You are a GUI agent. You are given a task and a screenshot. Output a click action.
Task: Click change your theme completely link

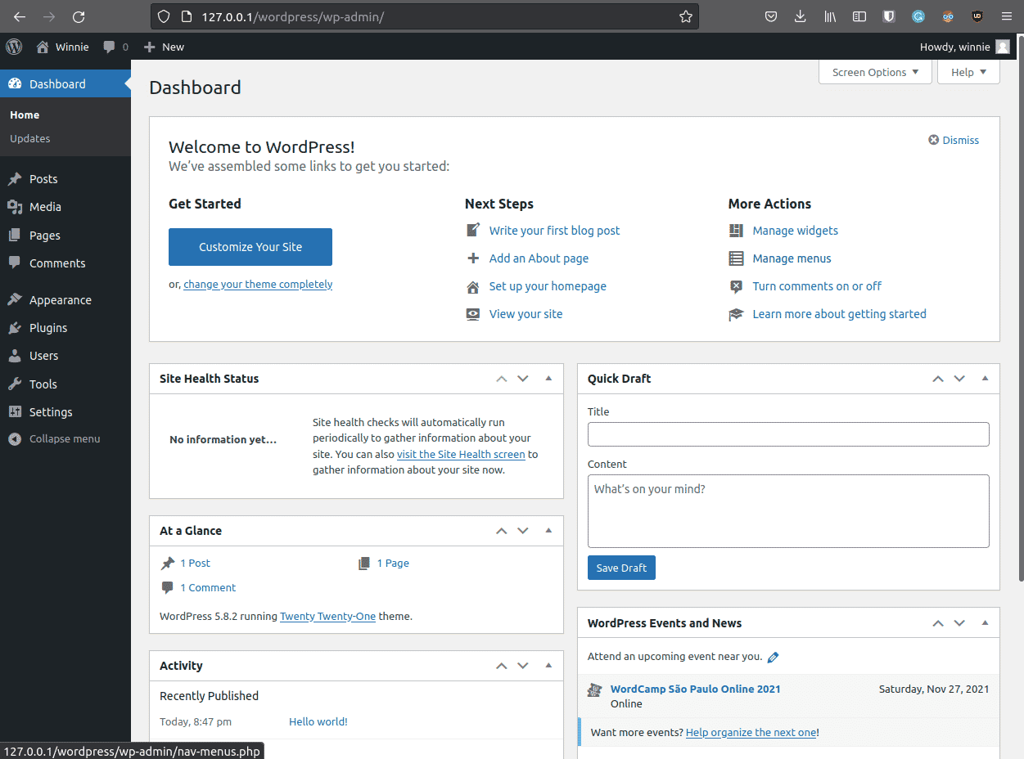[x=258, y=285]
